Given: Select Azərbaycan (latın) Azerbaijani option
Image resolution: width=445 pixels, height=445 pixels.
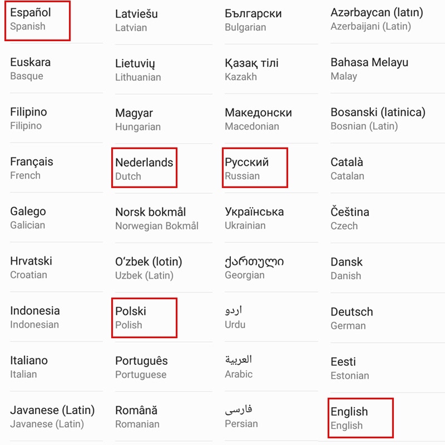Looking at the screenshot, I should [387, 19].
